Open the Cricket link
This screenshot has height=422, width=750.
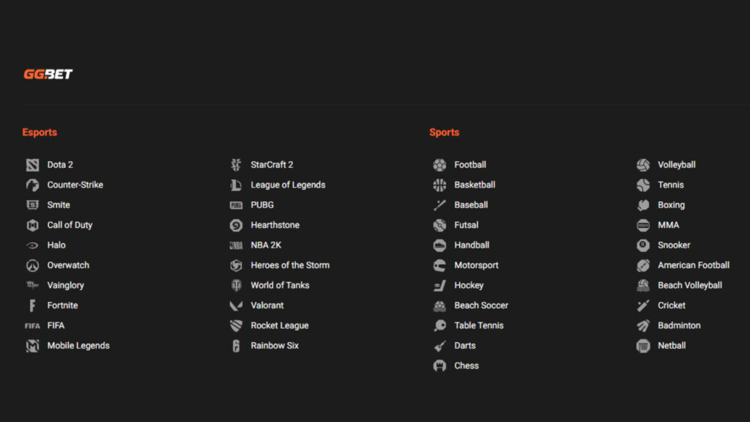click(672, 306)
